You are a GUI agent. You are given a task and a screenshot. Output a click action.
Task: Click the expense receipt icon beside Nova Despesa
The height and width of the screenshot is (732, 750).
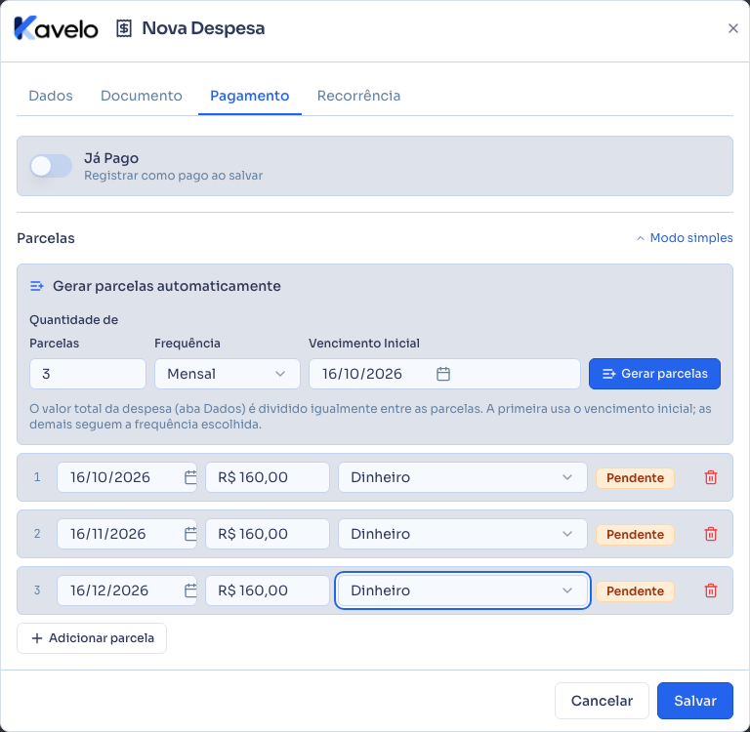(x=124, y=28)
